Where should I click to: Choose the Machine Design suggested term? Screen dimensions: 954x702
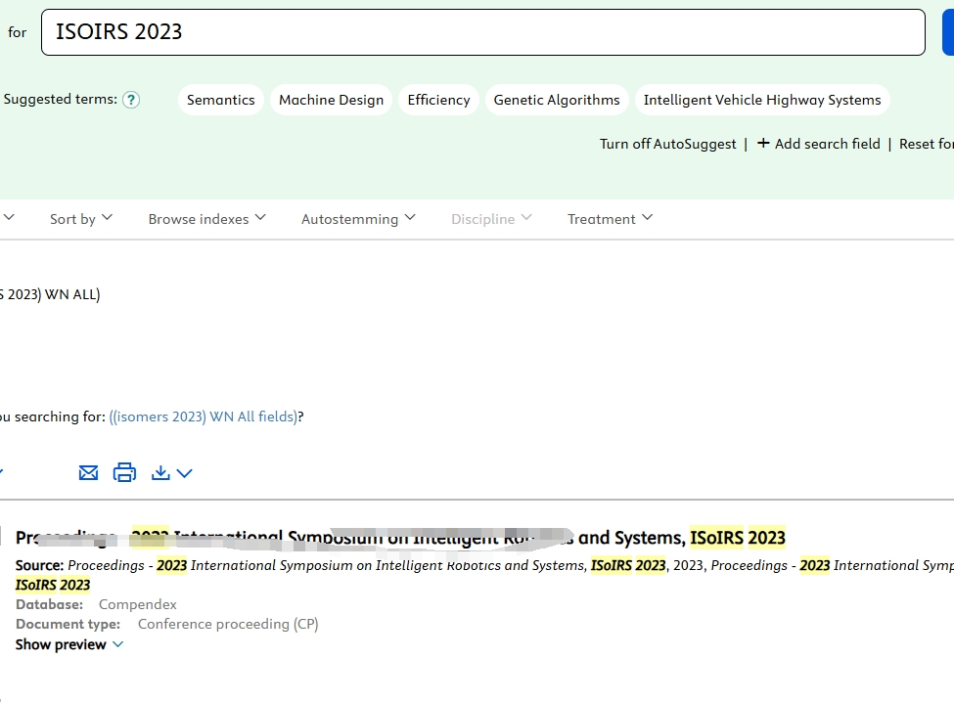coord(331,100)
